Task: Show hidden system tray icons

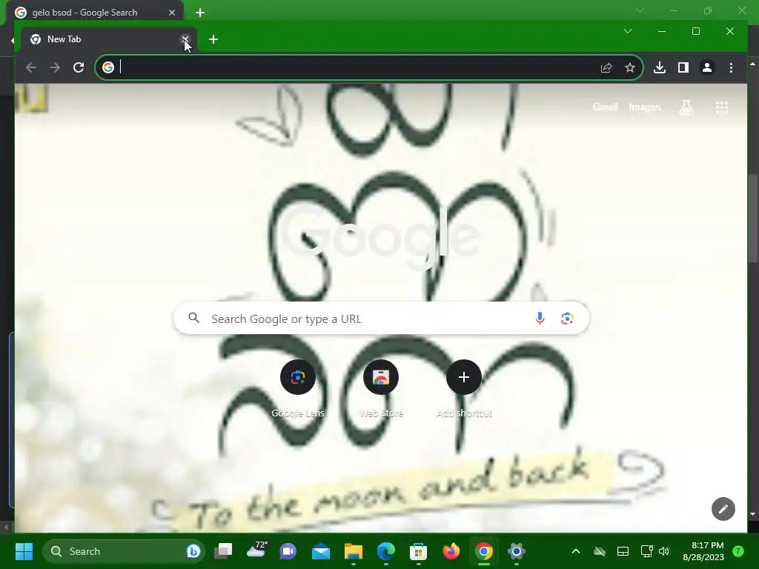Action: [575, 551]
